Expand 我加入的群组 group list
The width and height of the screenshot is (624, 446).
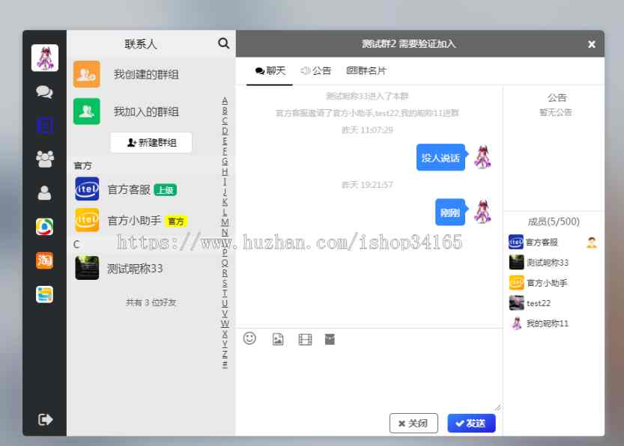point(146,111)
